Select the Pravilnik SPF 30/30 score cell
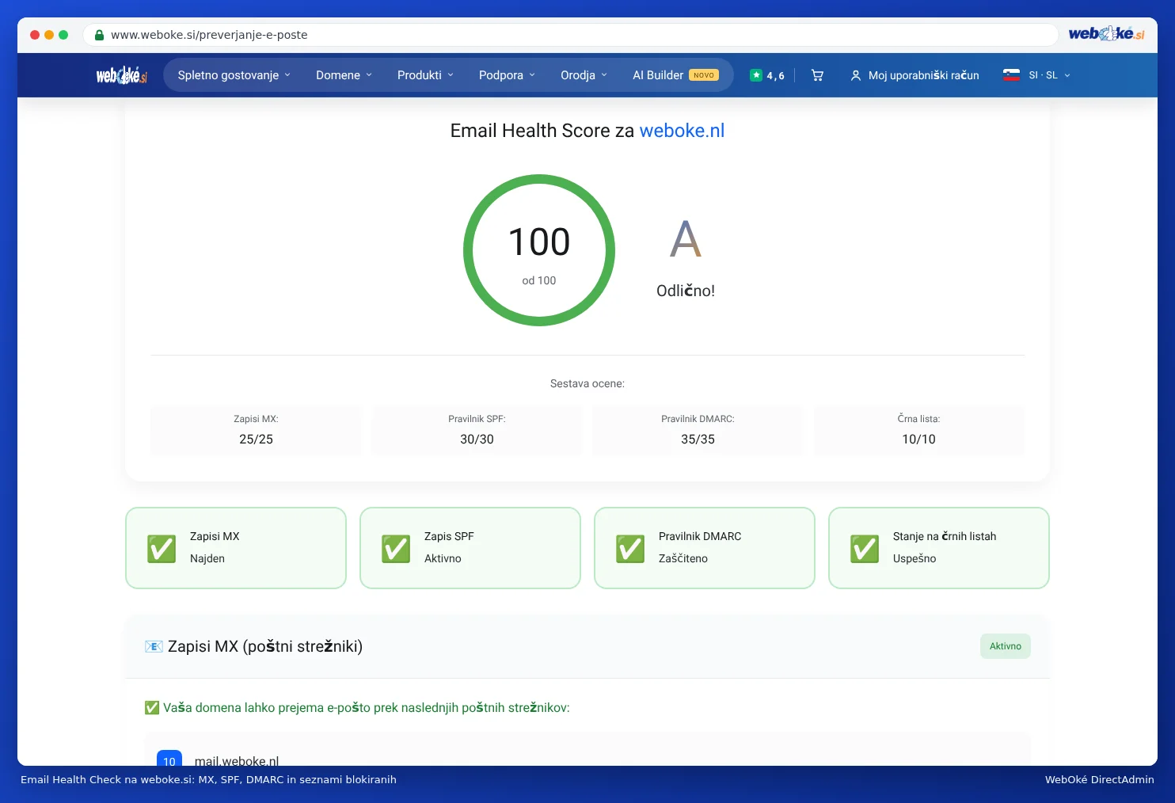 point(477,430)
